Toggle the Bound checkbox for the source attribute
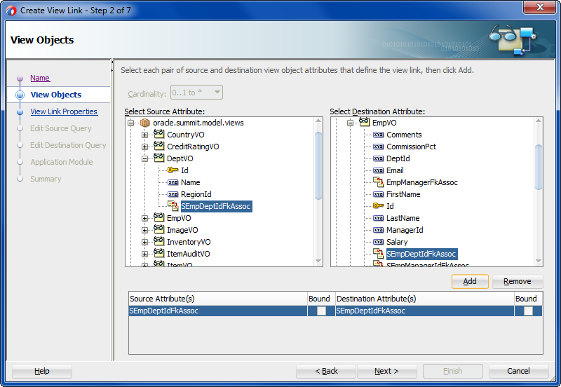The height and width of the screenshot is (387, 561). tap(321, 311)
